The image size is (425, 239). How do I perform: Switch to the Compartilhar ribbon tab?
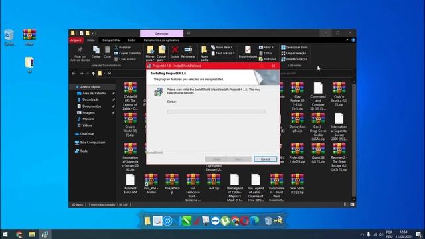[x=111, y=40]
